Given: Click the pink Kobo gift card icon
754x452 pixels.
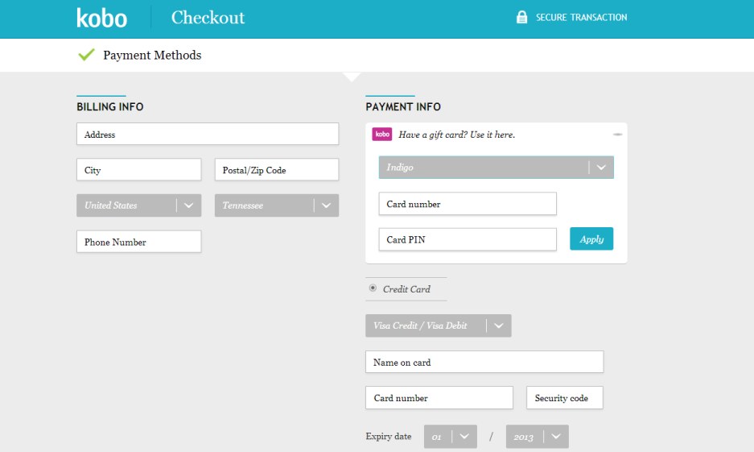Looking at the screenshot, I should (x=382, y=135).
